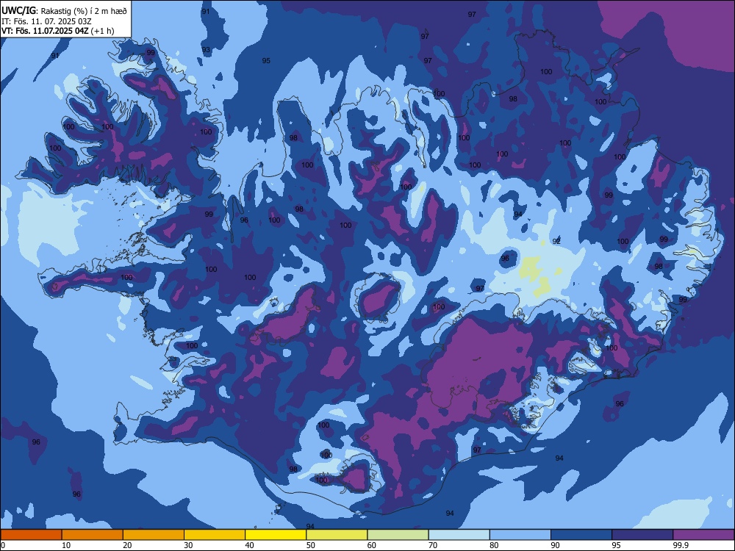Image resolution: width=735 pixels, height=551 pixels.
Task: Click the purple legend swatch above 99.9
Action: (703, 535)
